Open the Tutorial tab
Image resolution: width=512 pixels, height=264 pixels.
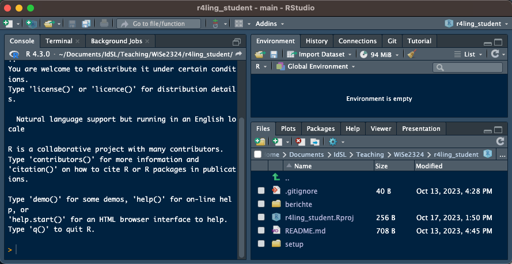[x=419, y=41]
